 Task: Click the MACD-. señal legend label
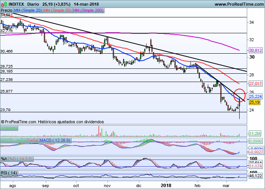tap(14, 140)
